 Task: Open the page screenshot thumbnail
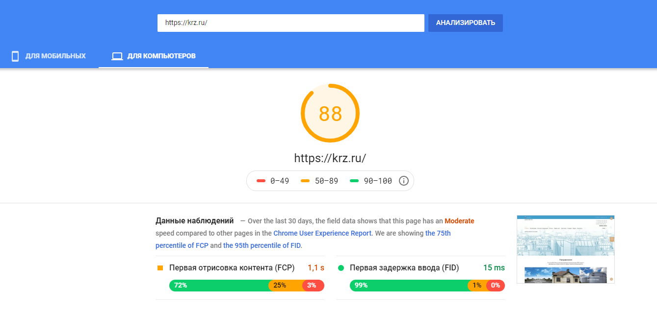pyautogui.click(x=565, y=249)
